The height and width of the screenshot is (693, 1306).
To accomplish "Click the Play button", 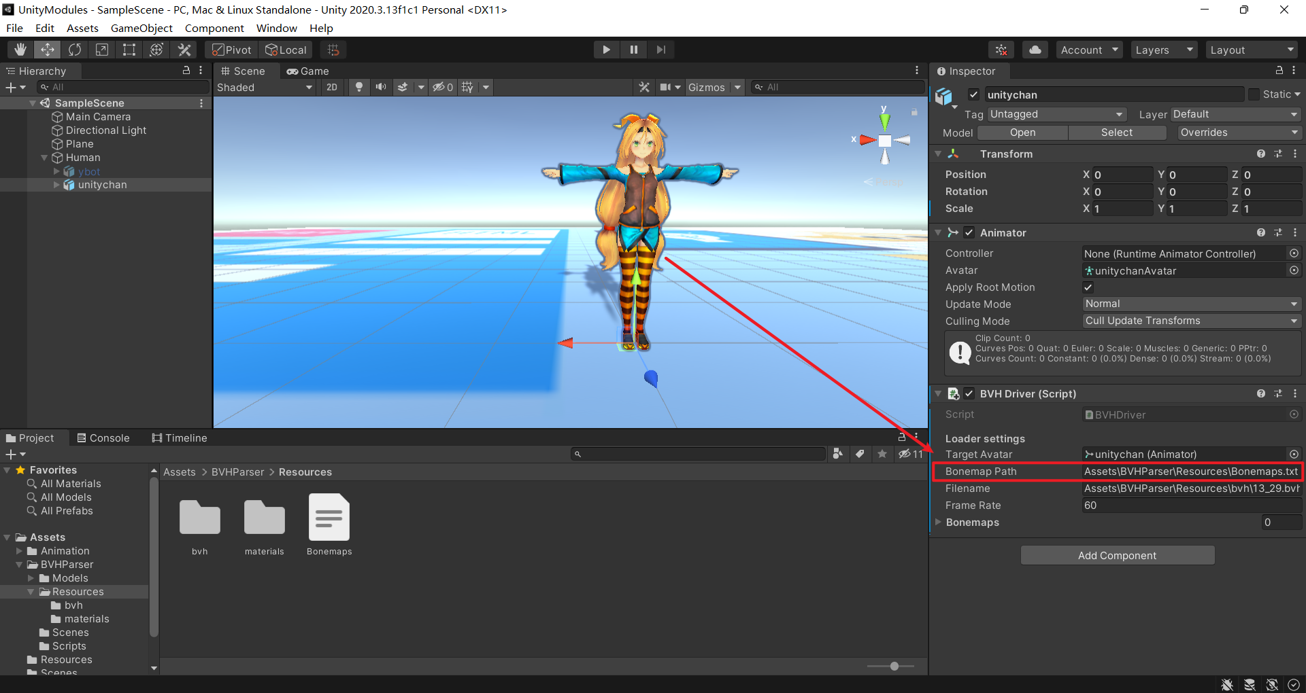I will (x=606, y=50).
